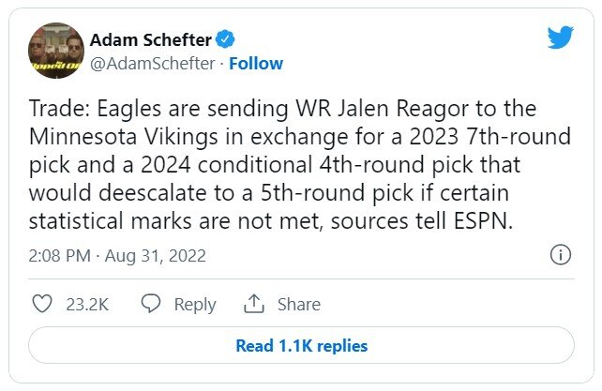Click the Adam Schefter display name
The height and width of the screenshot is (391, 602).
[151, 39]
